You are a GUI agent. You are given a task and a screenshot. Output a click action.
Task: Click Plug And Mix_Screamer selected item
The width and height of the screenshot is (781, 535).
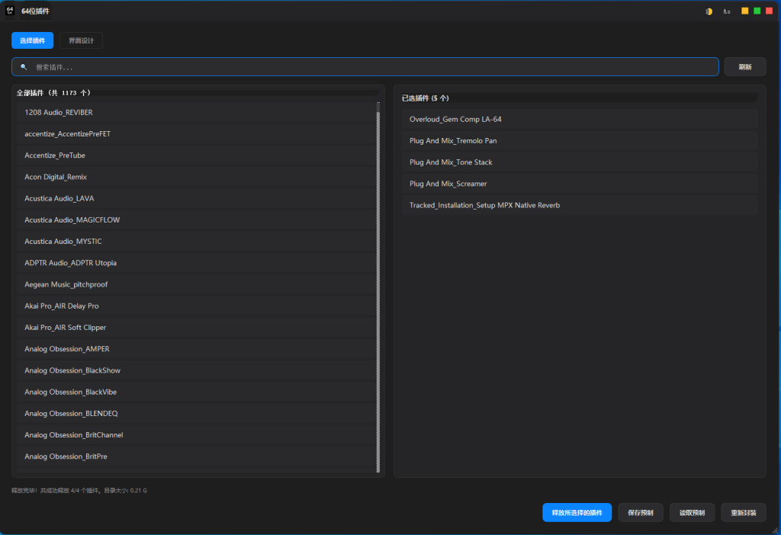coord(580,184)
